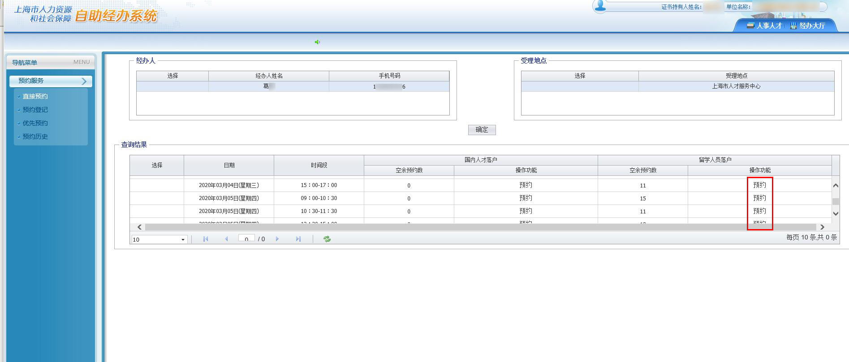849x362 pixels.
Task: Click date cell 2020年03月04日(星期三)
Action: [x=229, y=185]
